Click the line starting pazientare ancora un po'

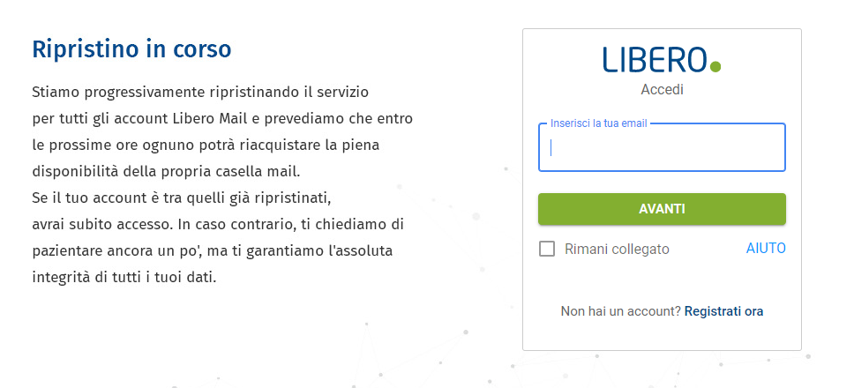[x=212, y=250]
